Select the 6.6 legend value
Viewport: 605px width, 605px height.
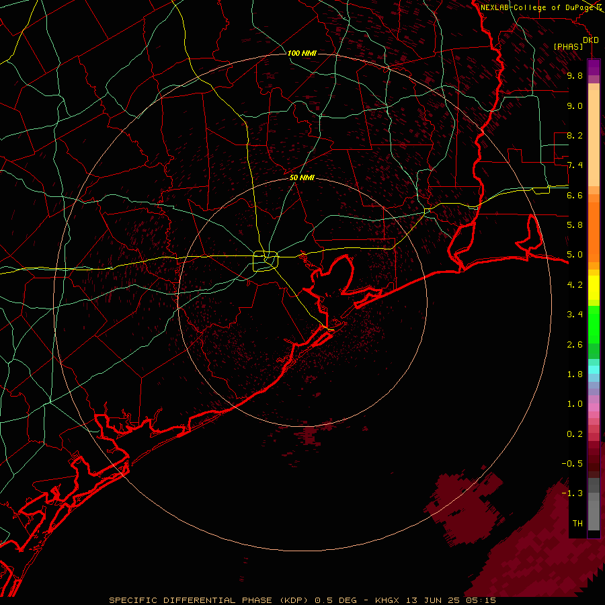(575, 195)
